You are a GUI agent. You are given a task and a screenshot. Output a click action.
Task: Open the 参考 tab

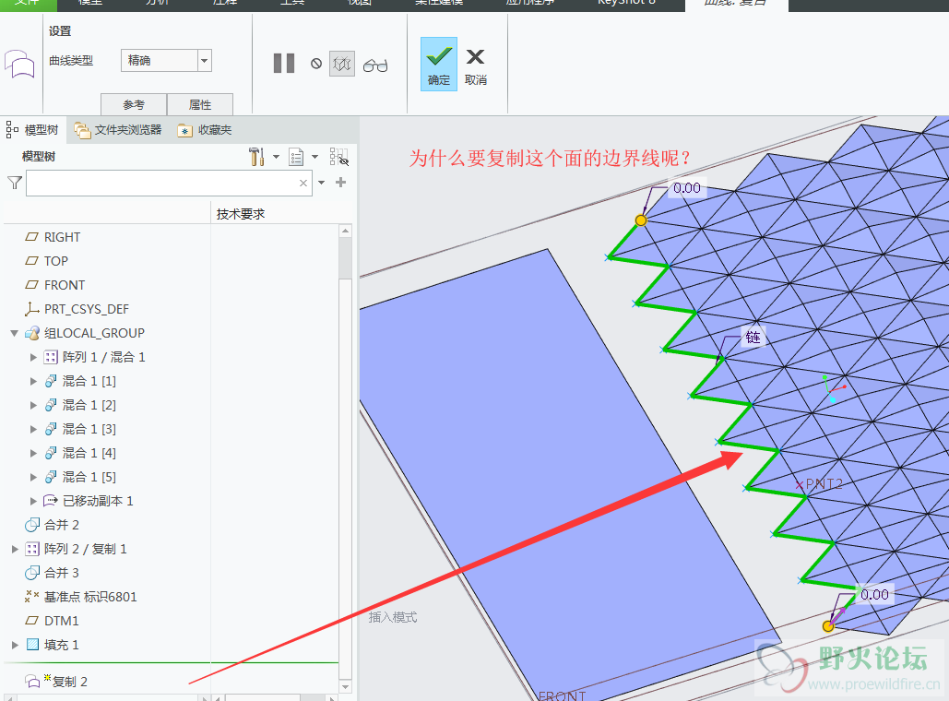coord(134,104)
